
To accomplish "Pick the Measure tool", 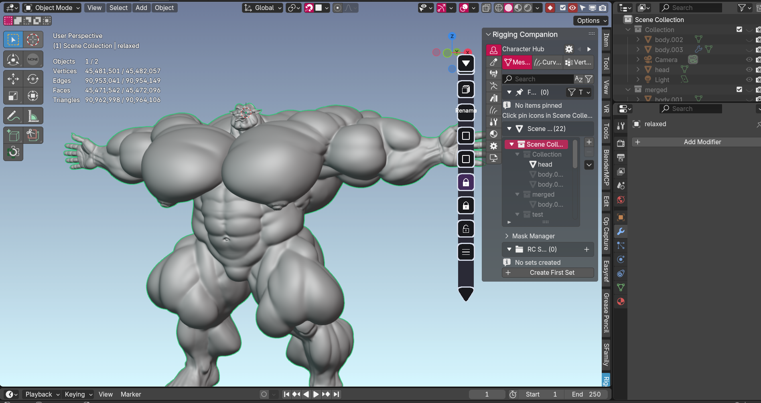I will point(33,116).
